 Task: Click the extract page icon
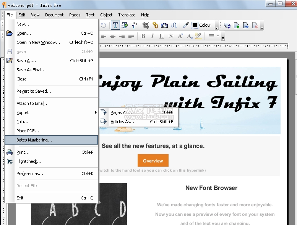click(x=246, y=25)
